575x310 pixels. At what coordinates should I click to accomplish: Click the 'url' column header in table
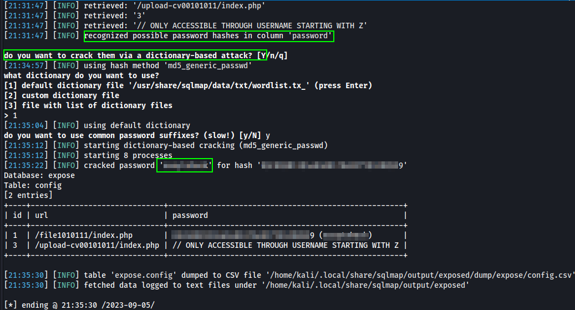tap(42, 215)
